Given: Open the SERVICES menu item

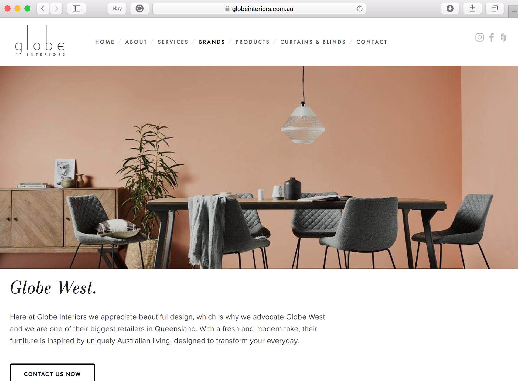Looking at the screenshot, I should pos(173,42).
